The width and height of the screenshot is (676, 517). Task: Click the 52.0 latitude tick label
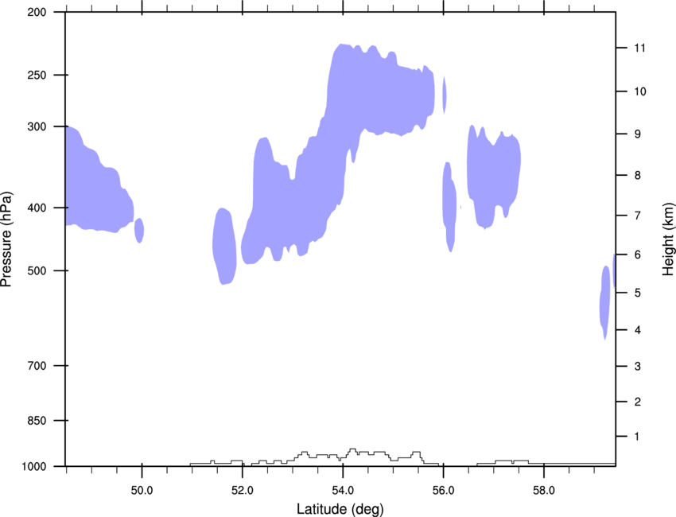coord(243,491)
